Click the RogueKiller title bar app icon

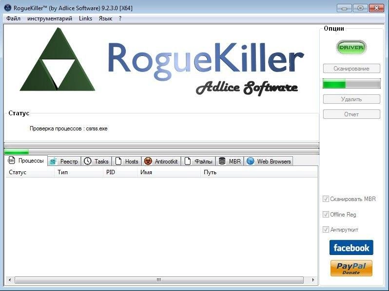(x=8, y=8)
